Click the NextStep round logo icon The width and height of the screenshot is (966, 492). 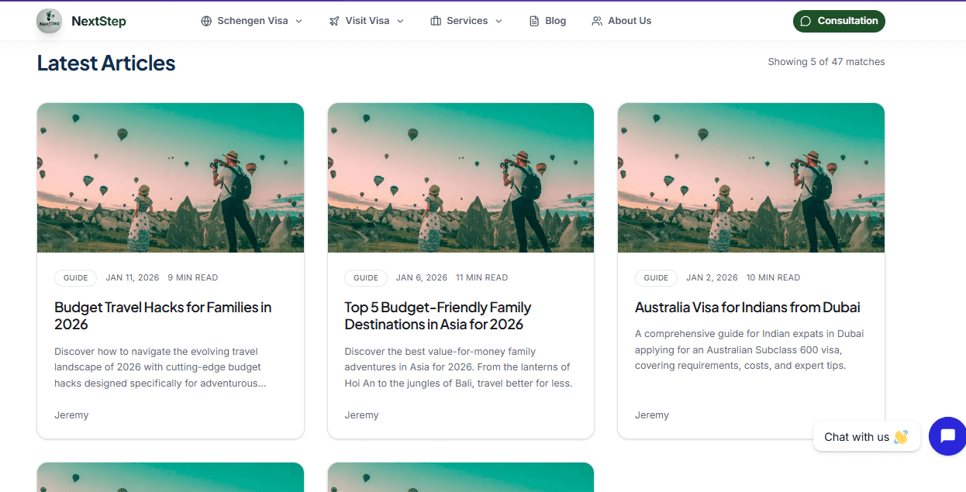[x=50, y=21]
